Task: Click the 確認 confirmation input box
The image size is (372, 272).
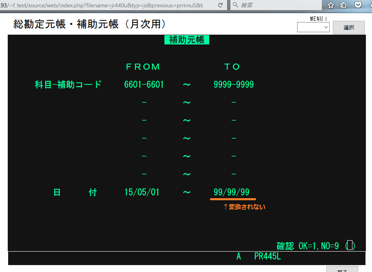Action: (x=350, y=246)
